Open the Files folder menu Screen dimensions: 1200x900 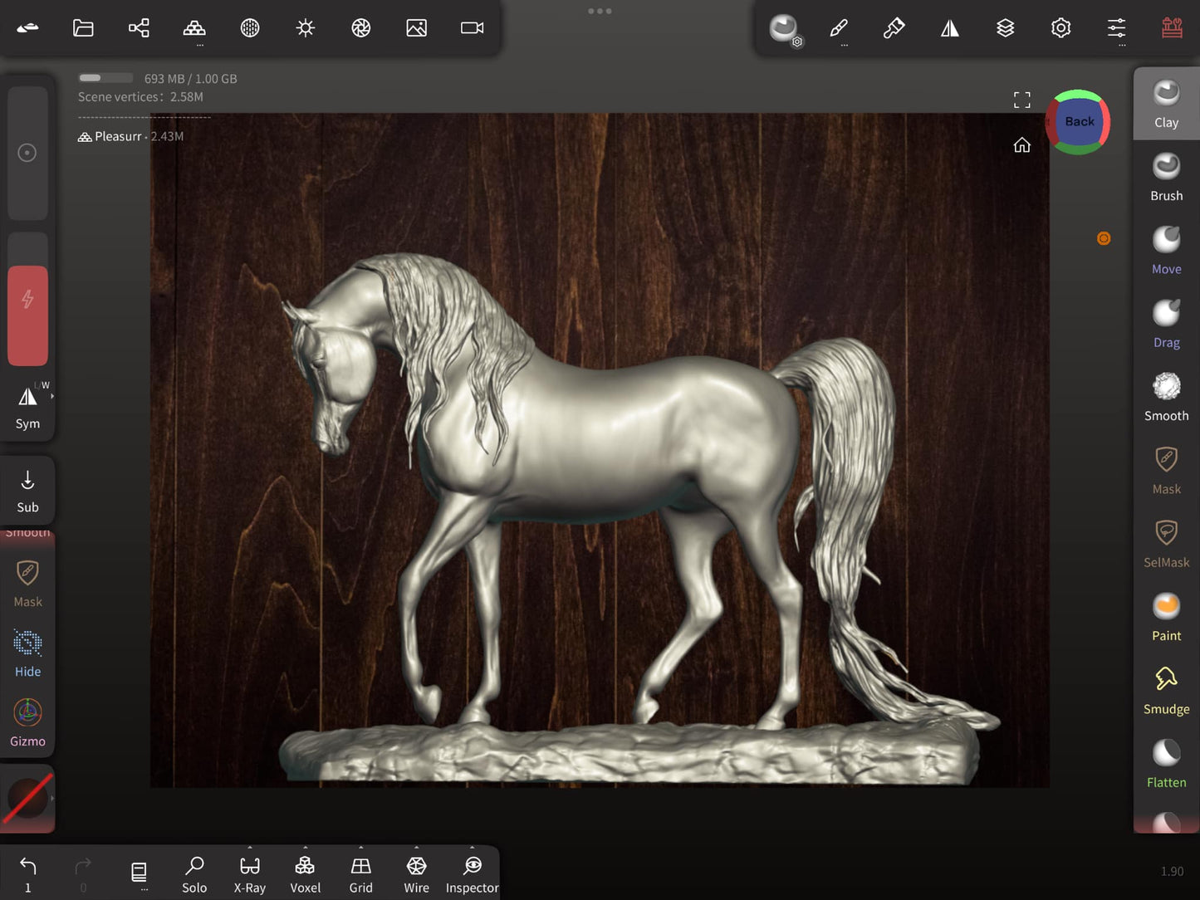tap(83, 28)
